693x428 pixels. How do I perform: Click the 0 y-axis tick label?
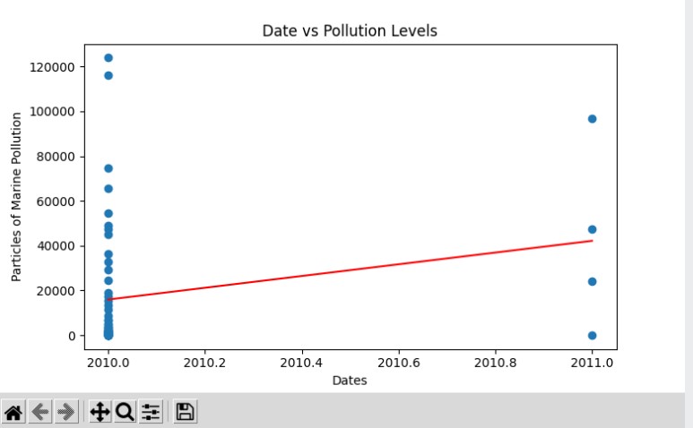click(72, 337)
